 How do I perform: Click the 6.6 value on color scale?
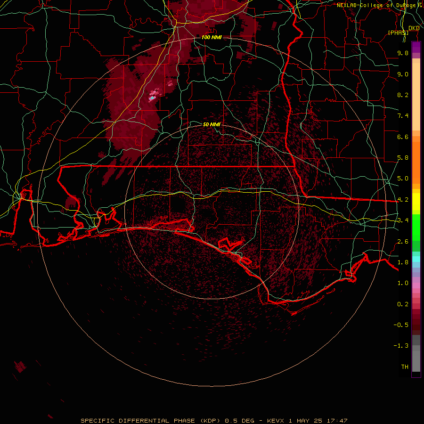[x=403, y=137]
